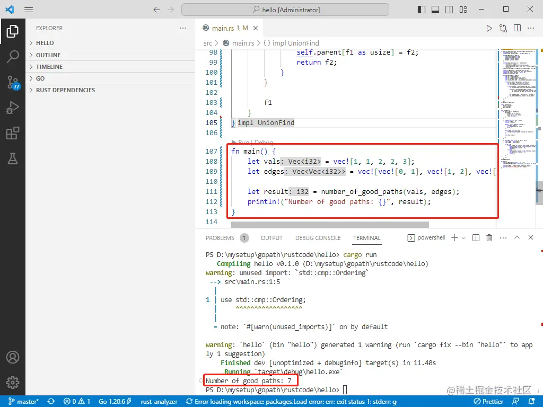Image resolution: width=543 pixels, height=407 pixels.
Task: Expand the HELLO folder section
Action: click(x=110, y=43)
